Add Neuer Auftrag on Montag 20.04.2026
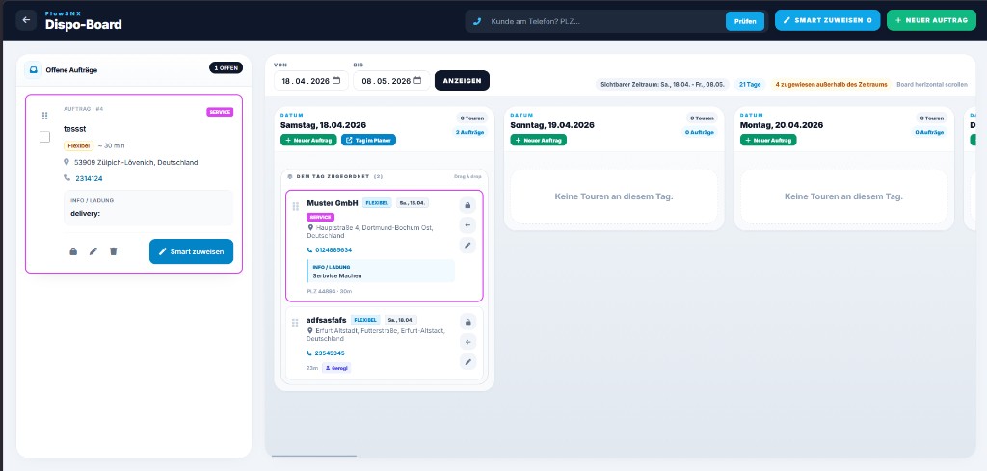Image resolution: width=987 pixels, height=471 pixels. tap(768, 140)
